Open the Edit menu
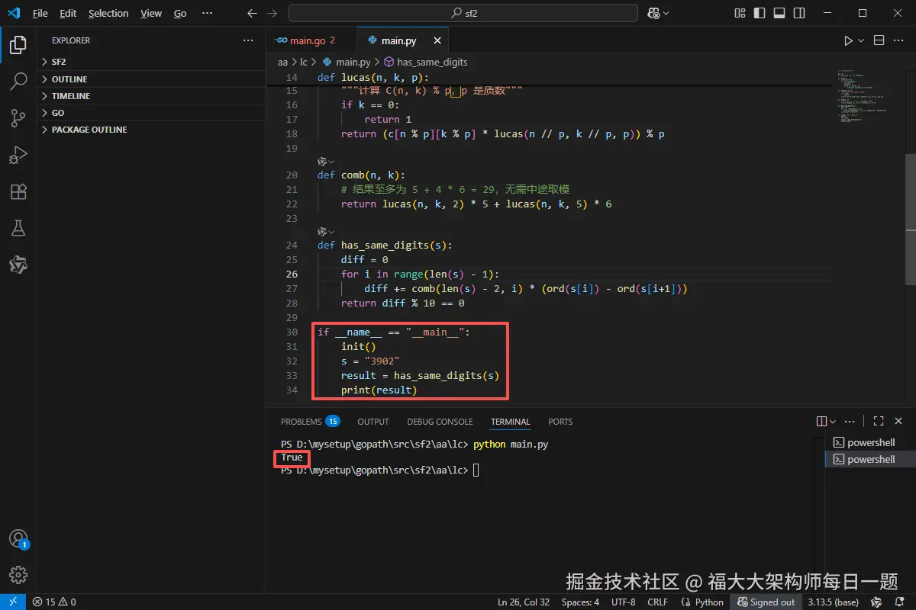The image size is (916, 610). 68,13
